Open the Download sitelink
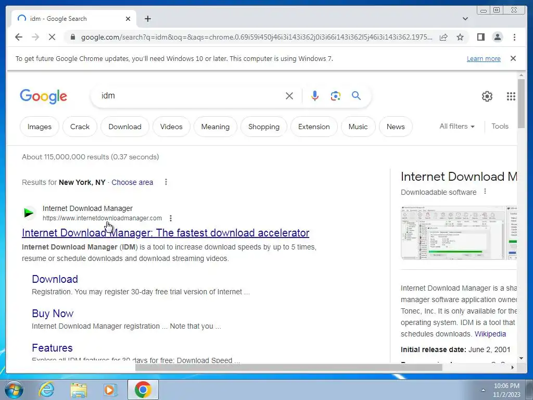 click(x=55, y=279)
